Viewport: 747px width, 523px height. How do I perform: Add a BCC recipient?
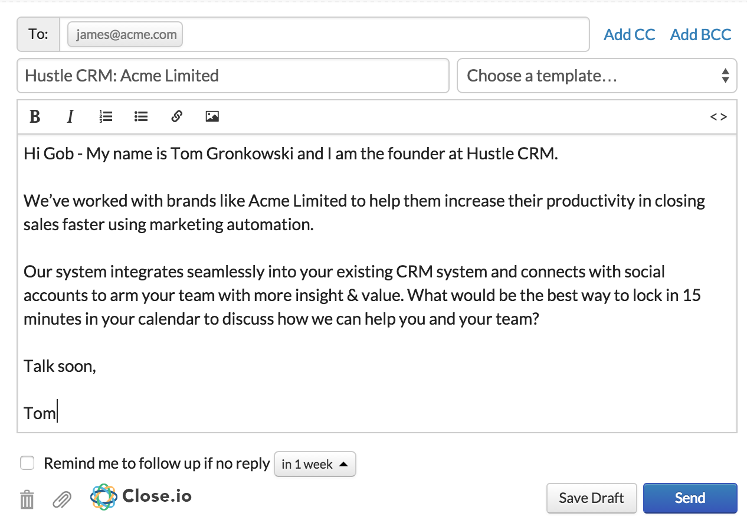pyautogui.click(x=701, y=35)
